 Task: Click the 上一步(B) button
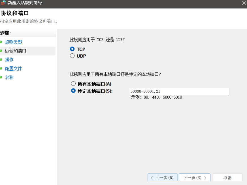pos(162,177)
